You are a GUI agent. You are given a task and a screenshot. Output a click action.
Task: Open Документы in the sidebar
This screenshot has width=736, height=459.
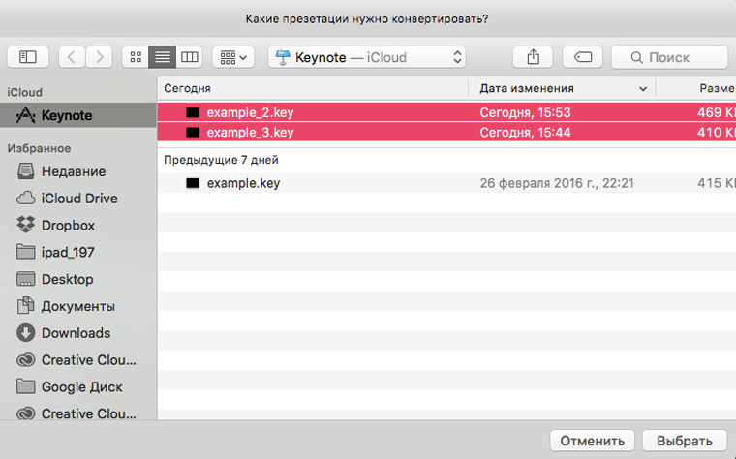coord(77,306)
